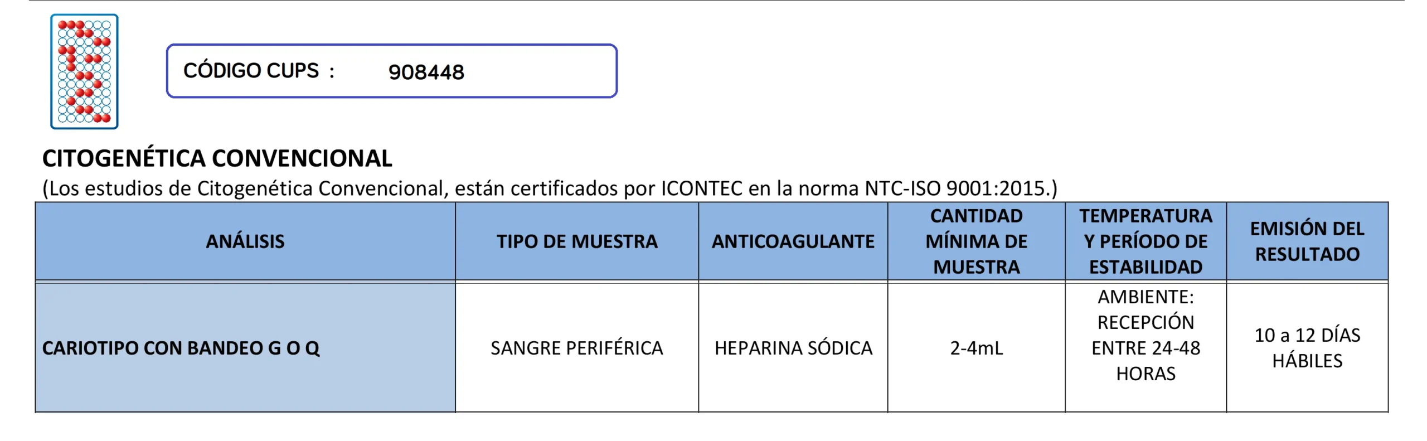Select the ANÁLISIS column header
Image resolution: width=1427 pixels, height=441 pixels.
click(245, 241)
